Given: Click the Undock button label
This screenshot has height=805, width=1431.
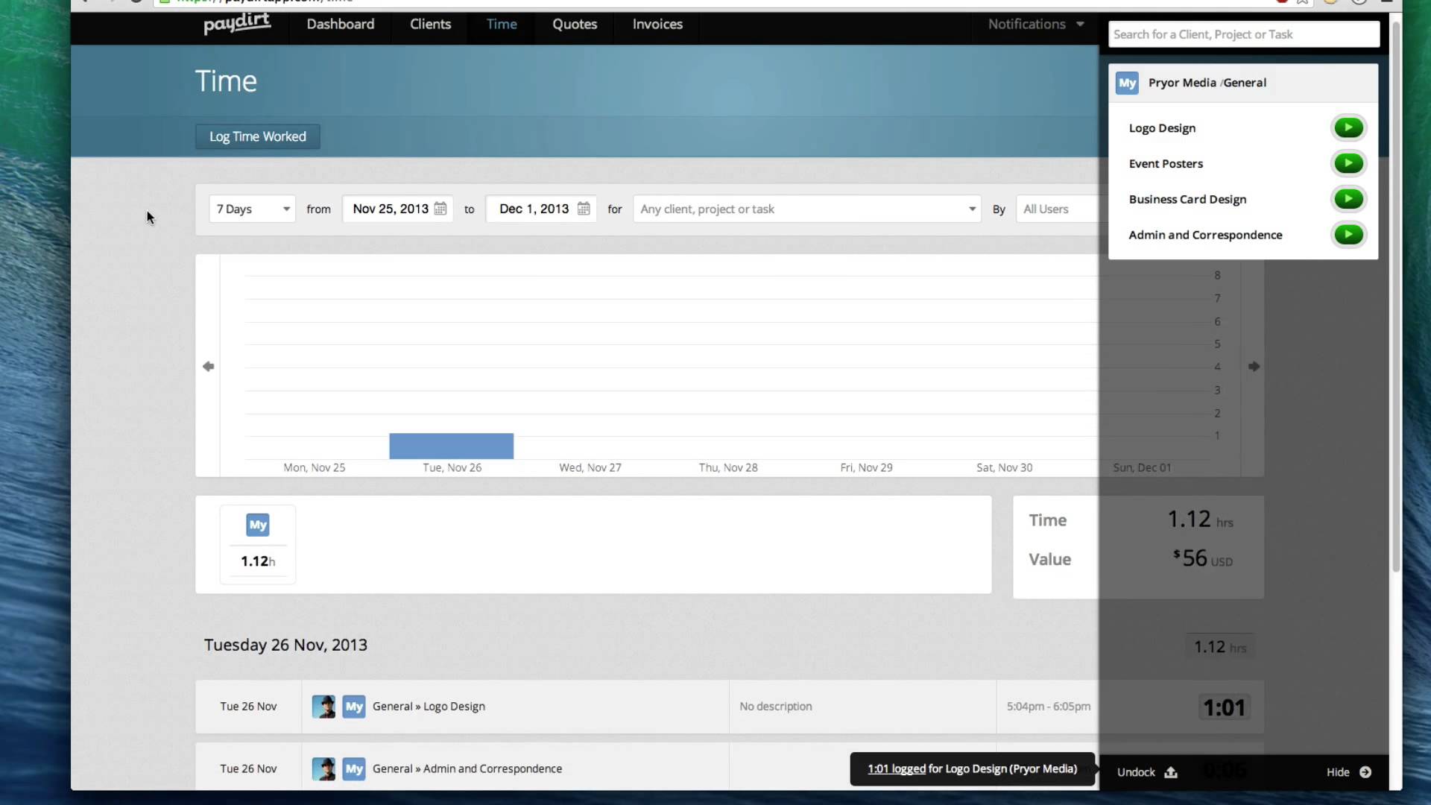Looking at the screenshot, I should (1136, 772).
